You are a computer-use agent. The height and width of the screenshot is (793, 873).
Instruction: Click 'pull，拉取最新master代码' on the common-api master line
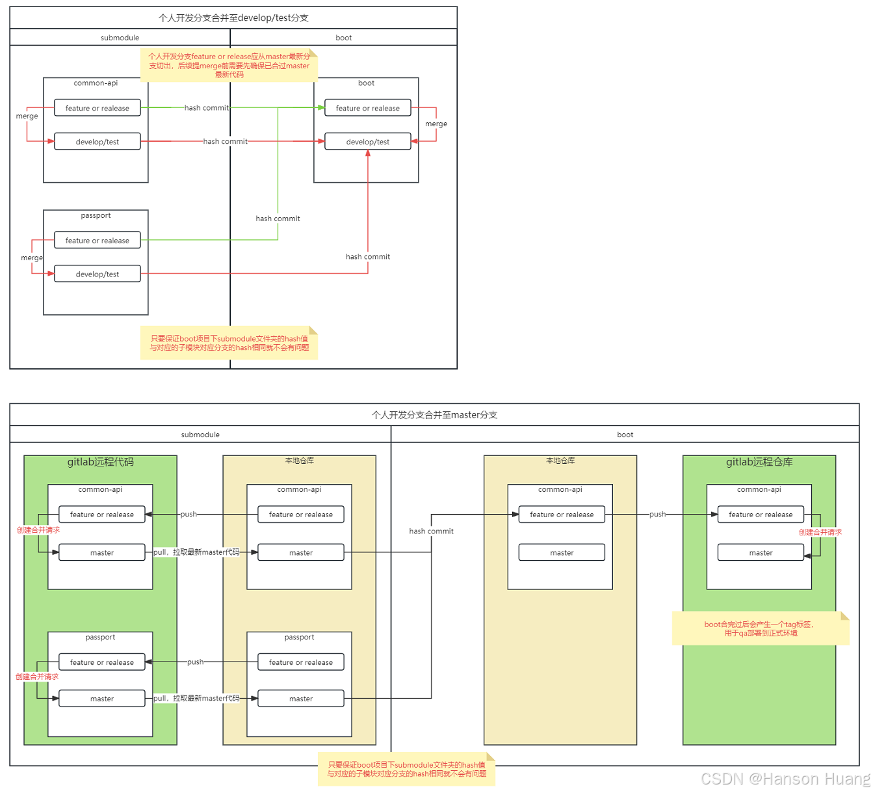tap(196, 552)
